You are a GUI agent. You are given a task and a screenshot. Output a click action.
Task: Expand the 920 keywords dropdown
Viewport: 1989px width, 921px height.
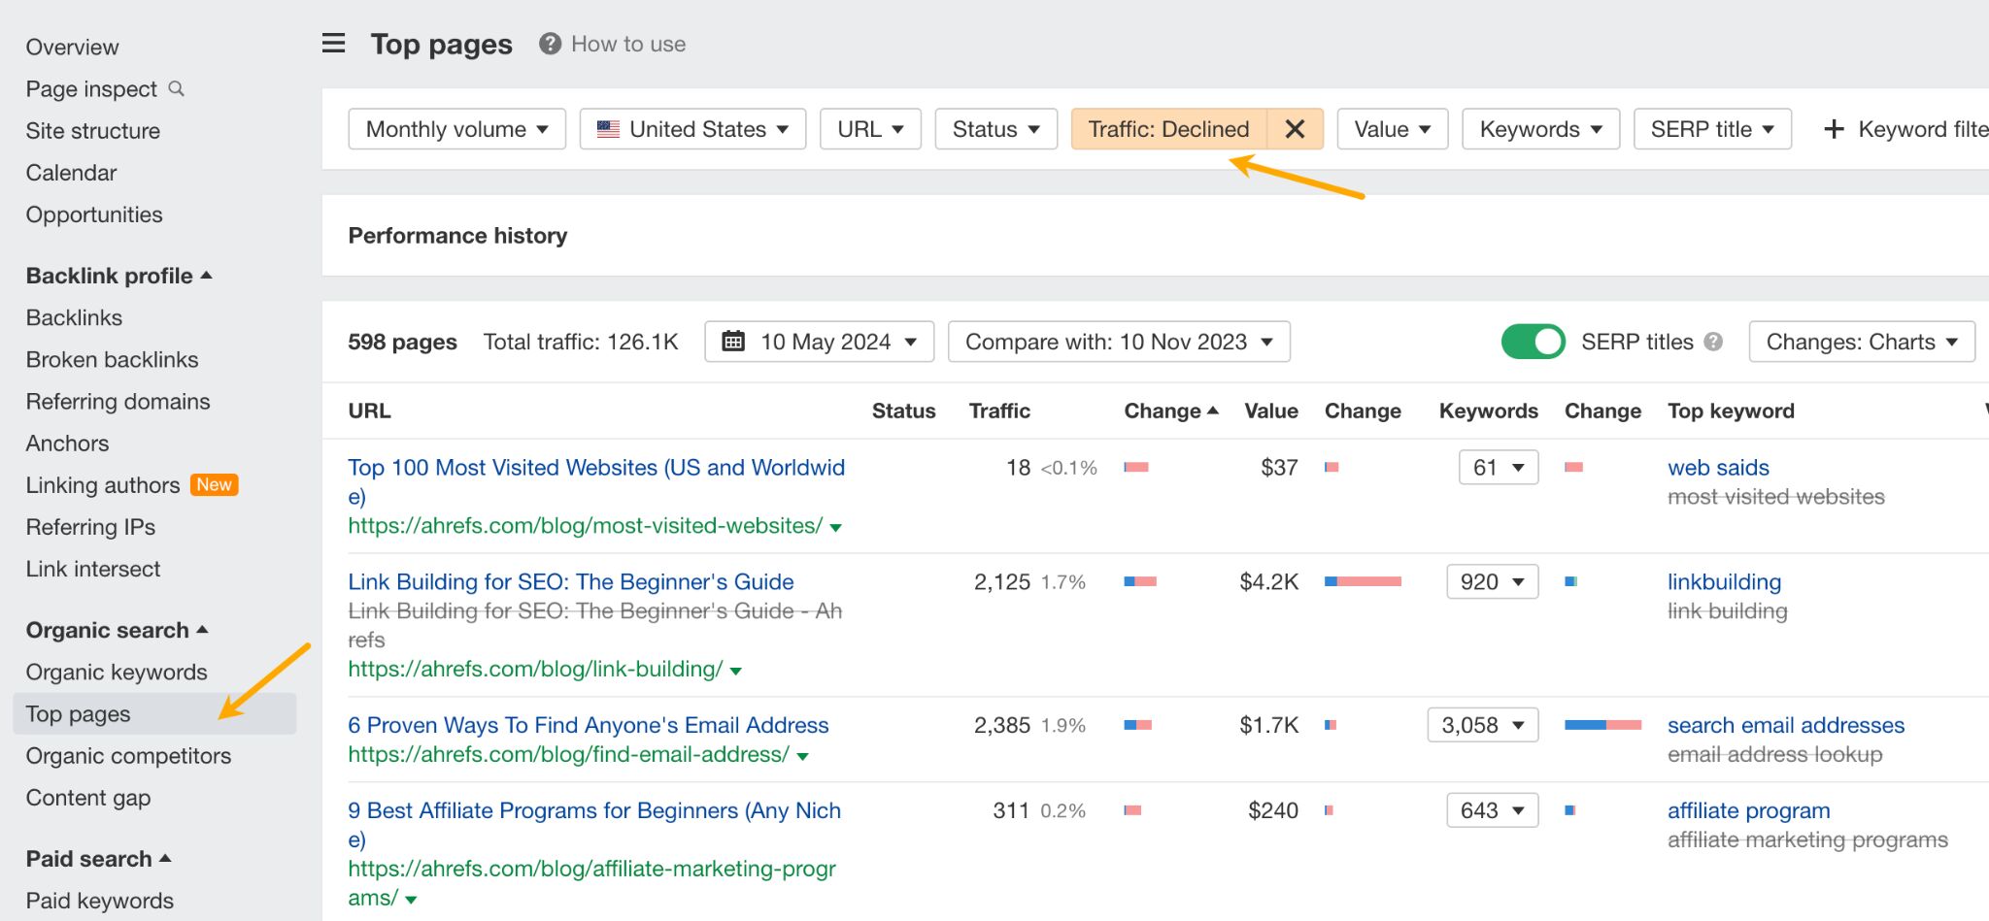tap(1492, 581)
